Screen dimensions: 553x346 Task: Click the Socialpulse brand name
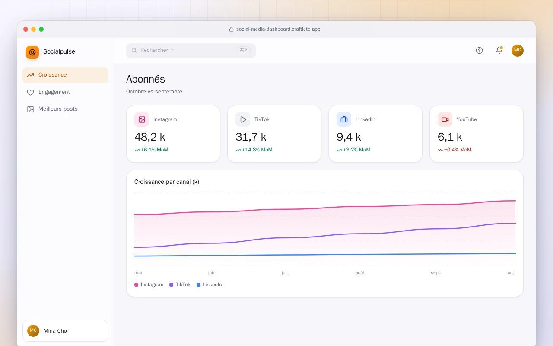click(x=59, y=51)
